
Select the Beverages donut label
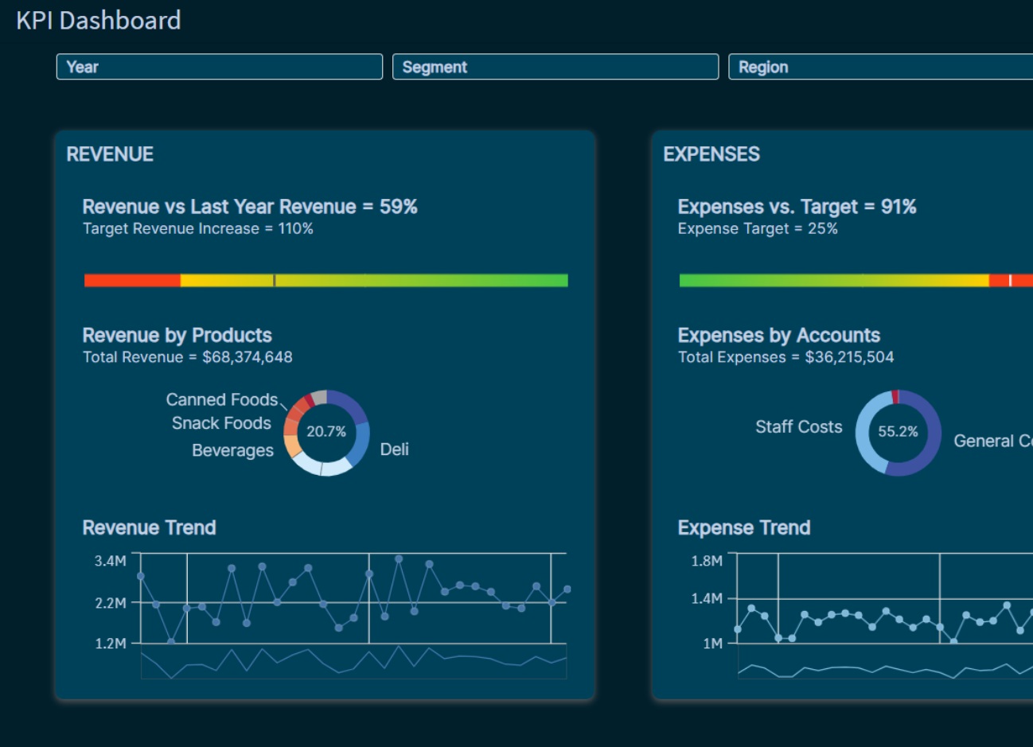(232, 450)
